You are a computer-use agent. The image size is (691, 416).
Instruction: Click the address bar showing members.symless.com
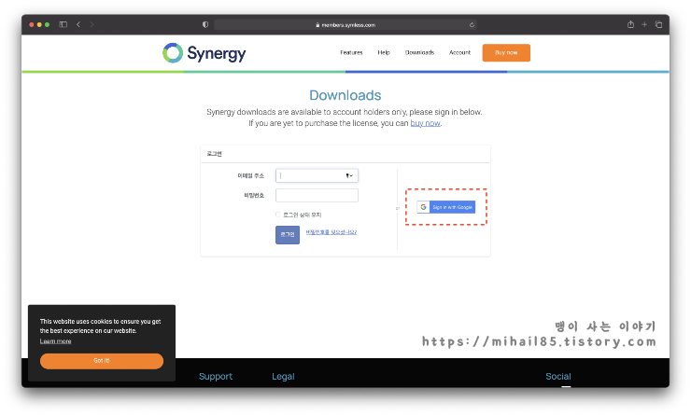(345, 25)
